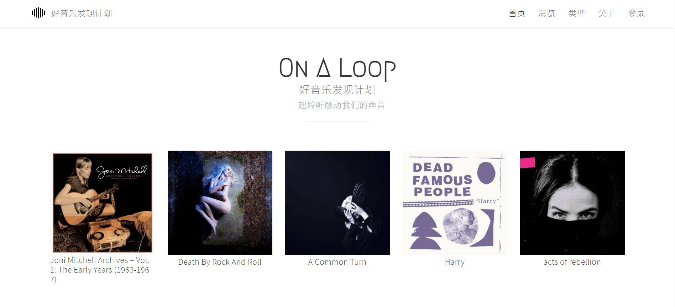
Task: Click the Harry album title
Action: coord(455,262)
